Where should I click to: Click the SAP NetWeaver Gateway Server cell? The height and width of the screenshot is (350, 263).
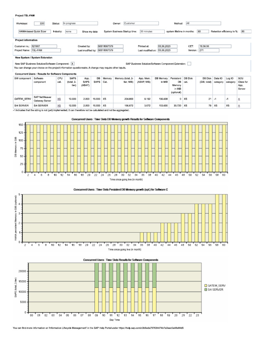click(x=42, y=99)
